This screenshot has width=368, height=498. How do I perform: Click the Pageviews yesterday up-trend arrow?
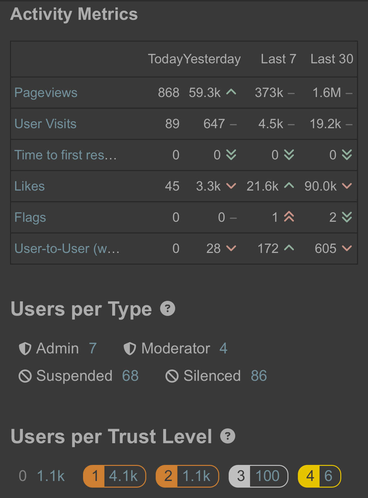pos(231,92)
